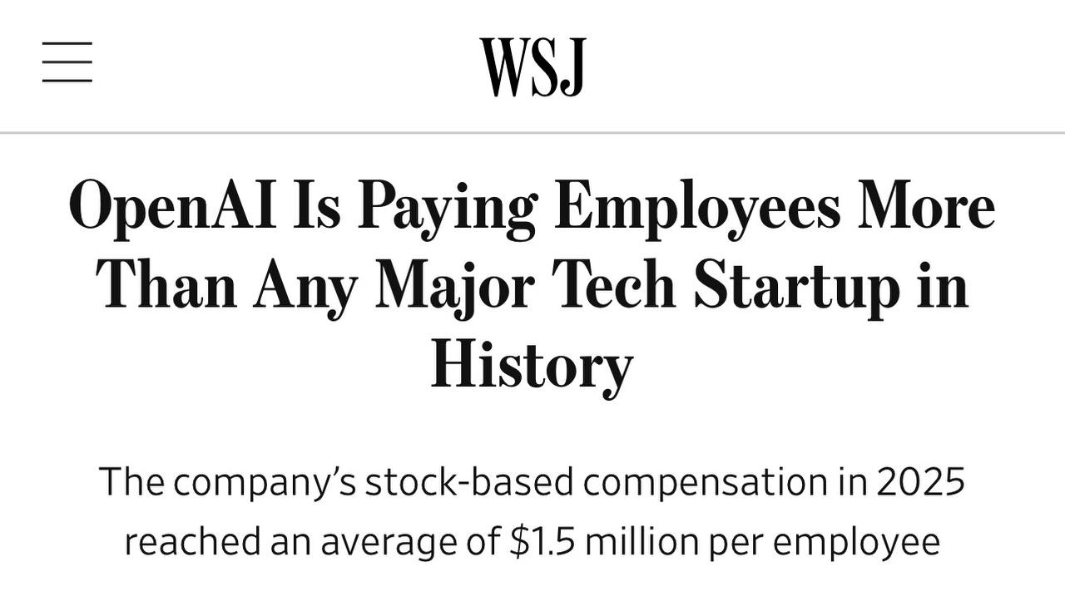
Task: Click "Than" in the headline
Action: click(166, 285)
